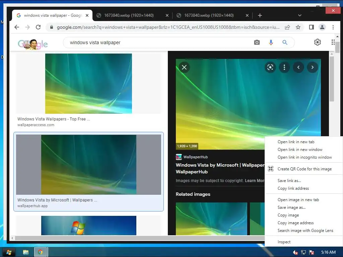343x257 pixels.
Task: Close the windows vista wallpaper tab
Action: 87,15
